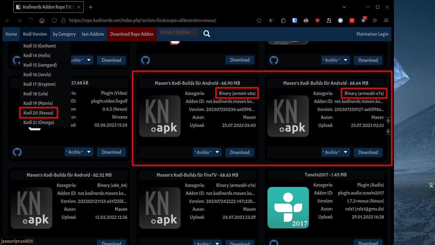
Task: Close the Kodinerds Addon Repo tab
Action: [x=79, y=7]
